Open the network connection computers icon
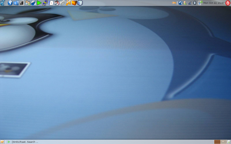This screenshot has height=144, width=231. tap(45, 3)
